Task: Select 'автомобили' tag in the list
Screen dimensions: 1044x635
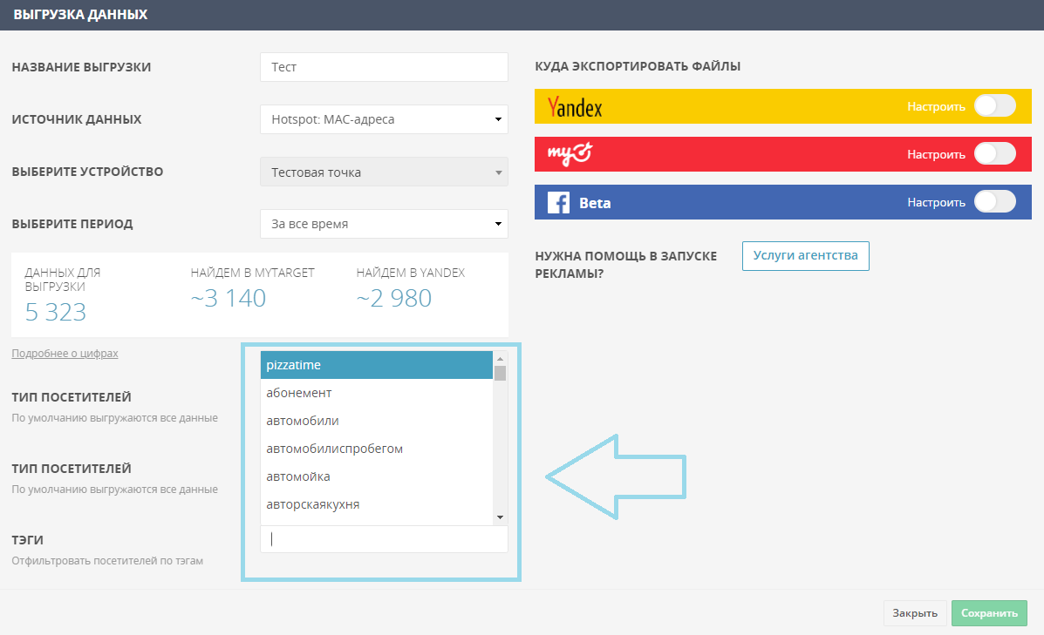Action: 376,420
